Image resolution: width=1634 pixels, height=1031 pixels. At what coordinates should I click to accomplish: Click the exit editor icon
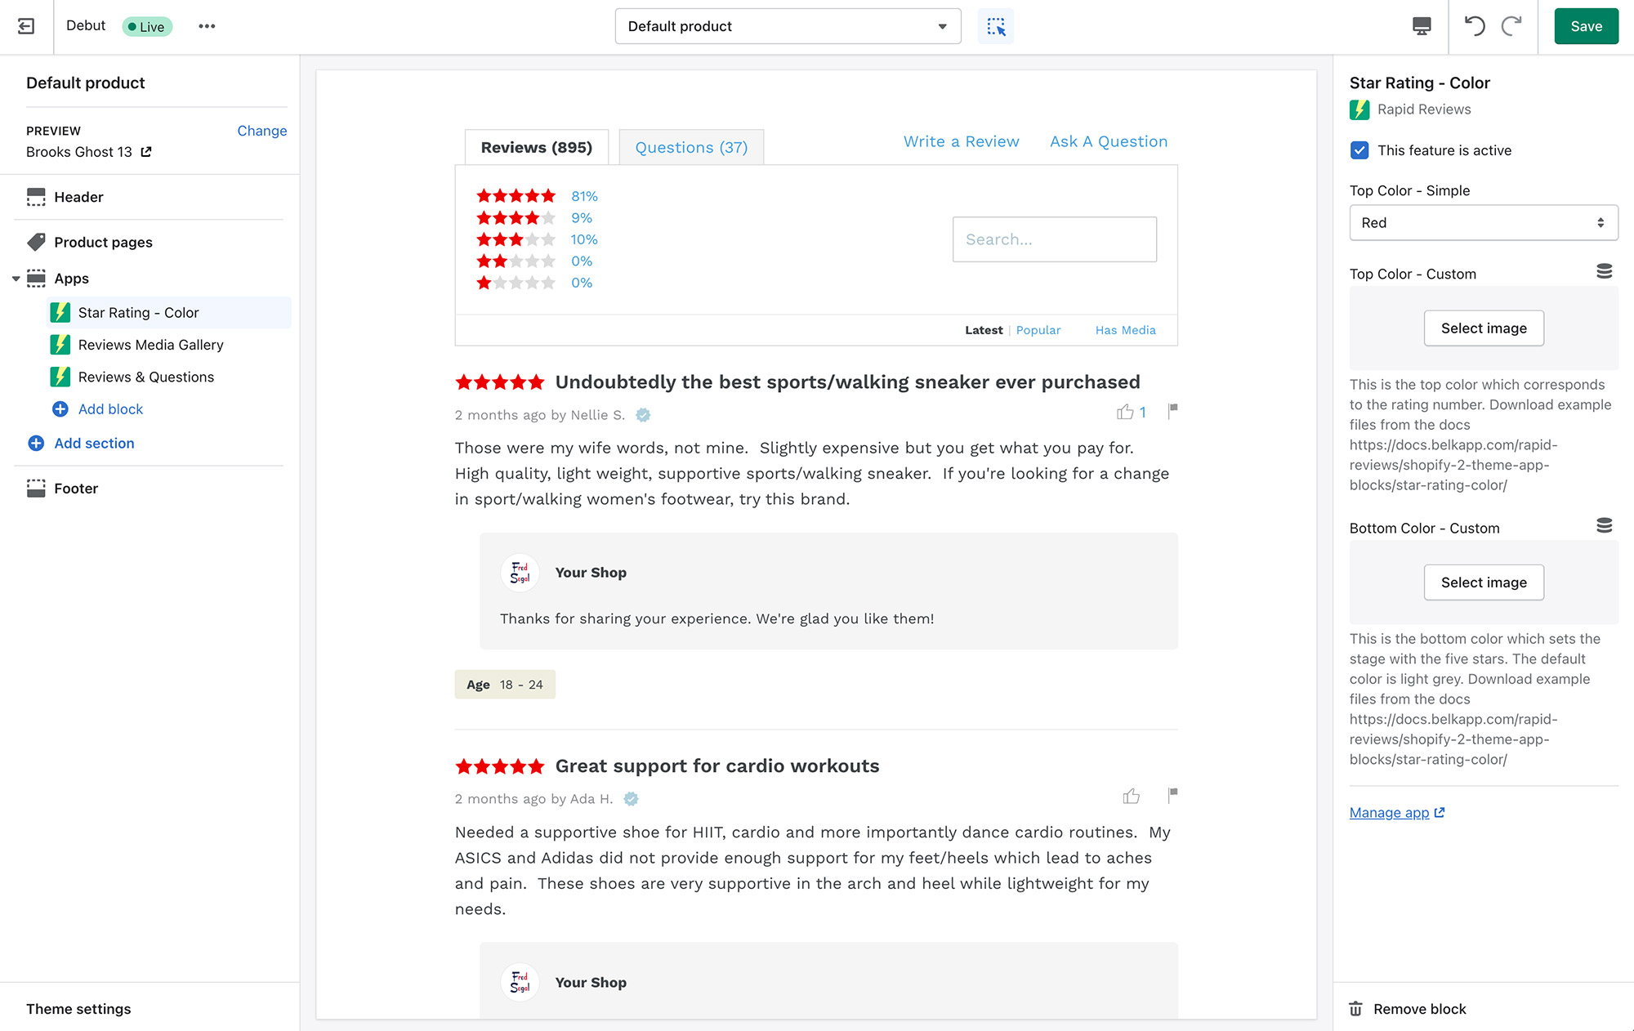tap(26, 26)
